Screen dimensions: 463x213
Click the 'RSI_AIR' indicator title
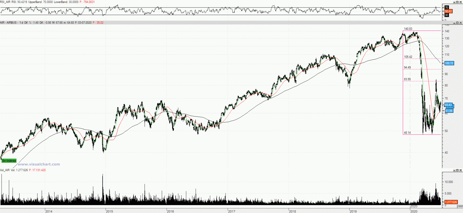5,2
